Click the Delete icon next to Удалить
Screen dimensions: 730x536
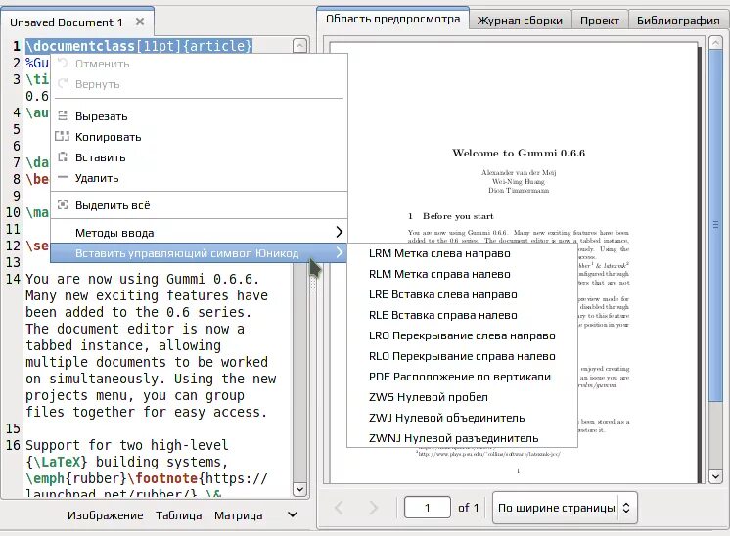click(x=63, y=177)
